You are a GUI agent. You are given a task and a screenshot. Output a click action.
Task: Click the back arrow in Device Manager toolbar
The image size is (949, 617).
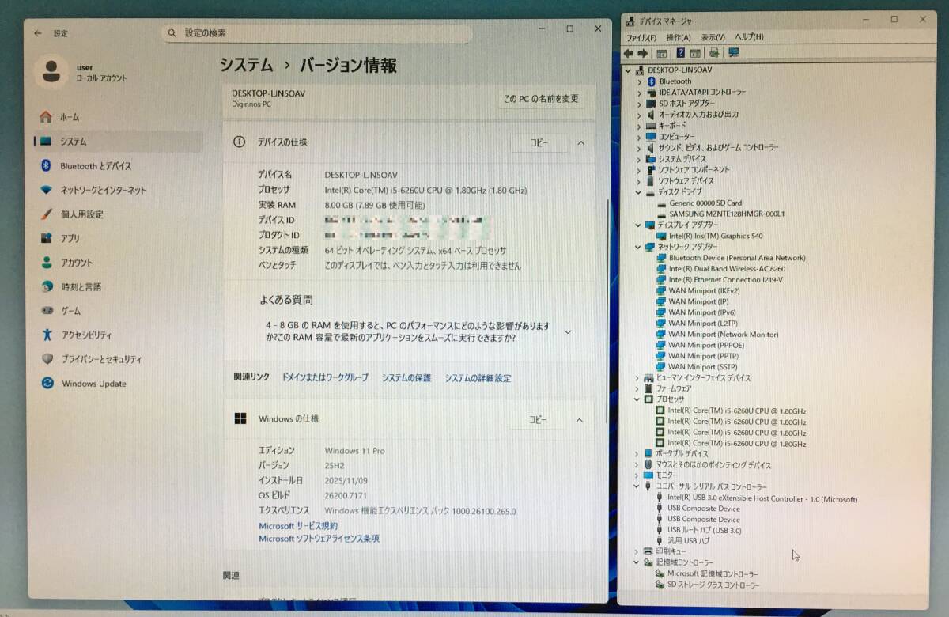coord(629,53)
